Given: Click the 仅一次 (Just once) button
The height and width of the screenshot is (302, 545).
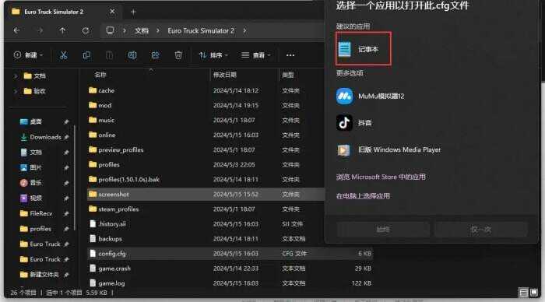Looking at the screenshot, I should (480, 230).
